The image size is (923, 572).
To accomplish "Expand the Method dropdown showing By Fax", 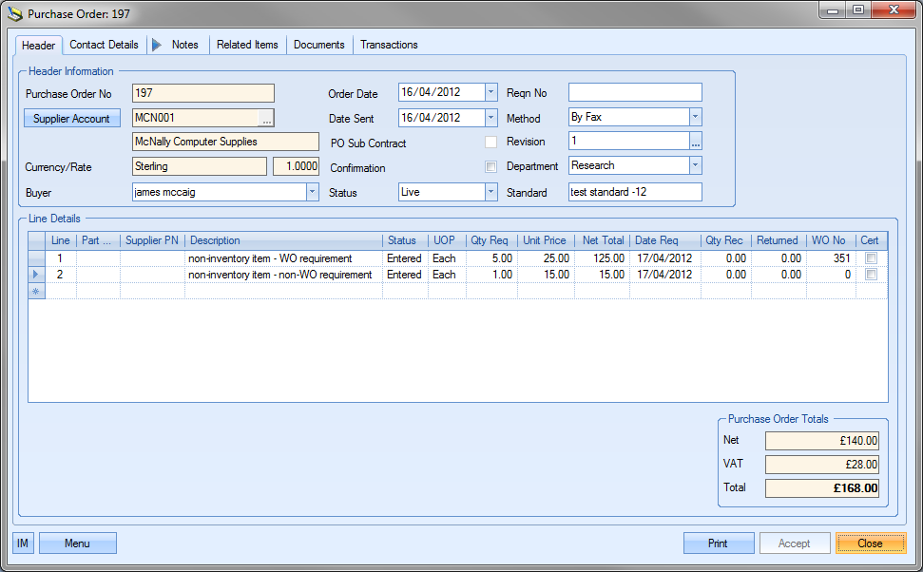I will click(695, 117).
